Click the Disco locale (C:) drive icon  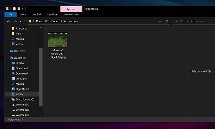pyautogui.click(x=13, y=99)
